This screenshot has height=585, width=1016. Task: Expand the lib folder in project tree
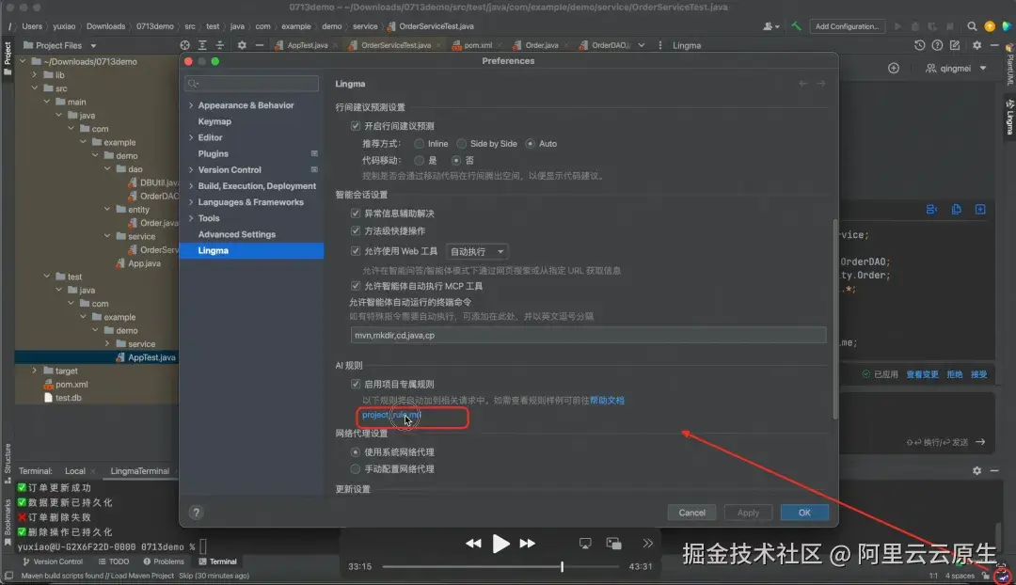click(x=35, y=75)
